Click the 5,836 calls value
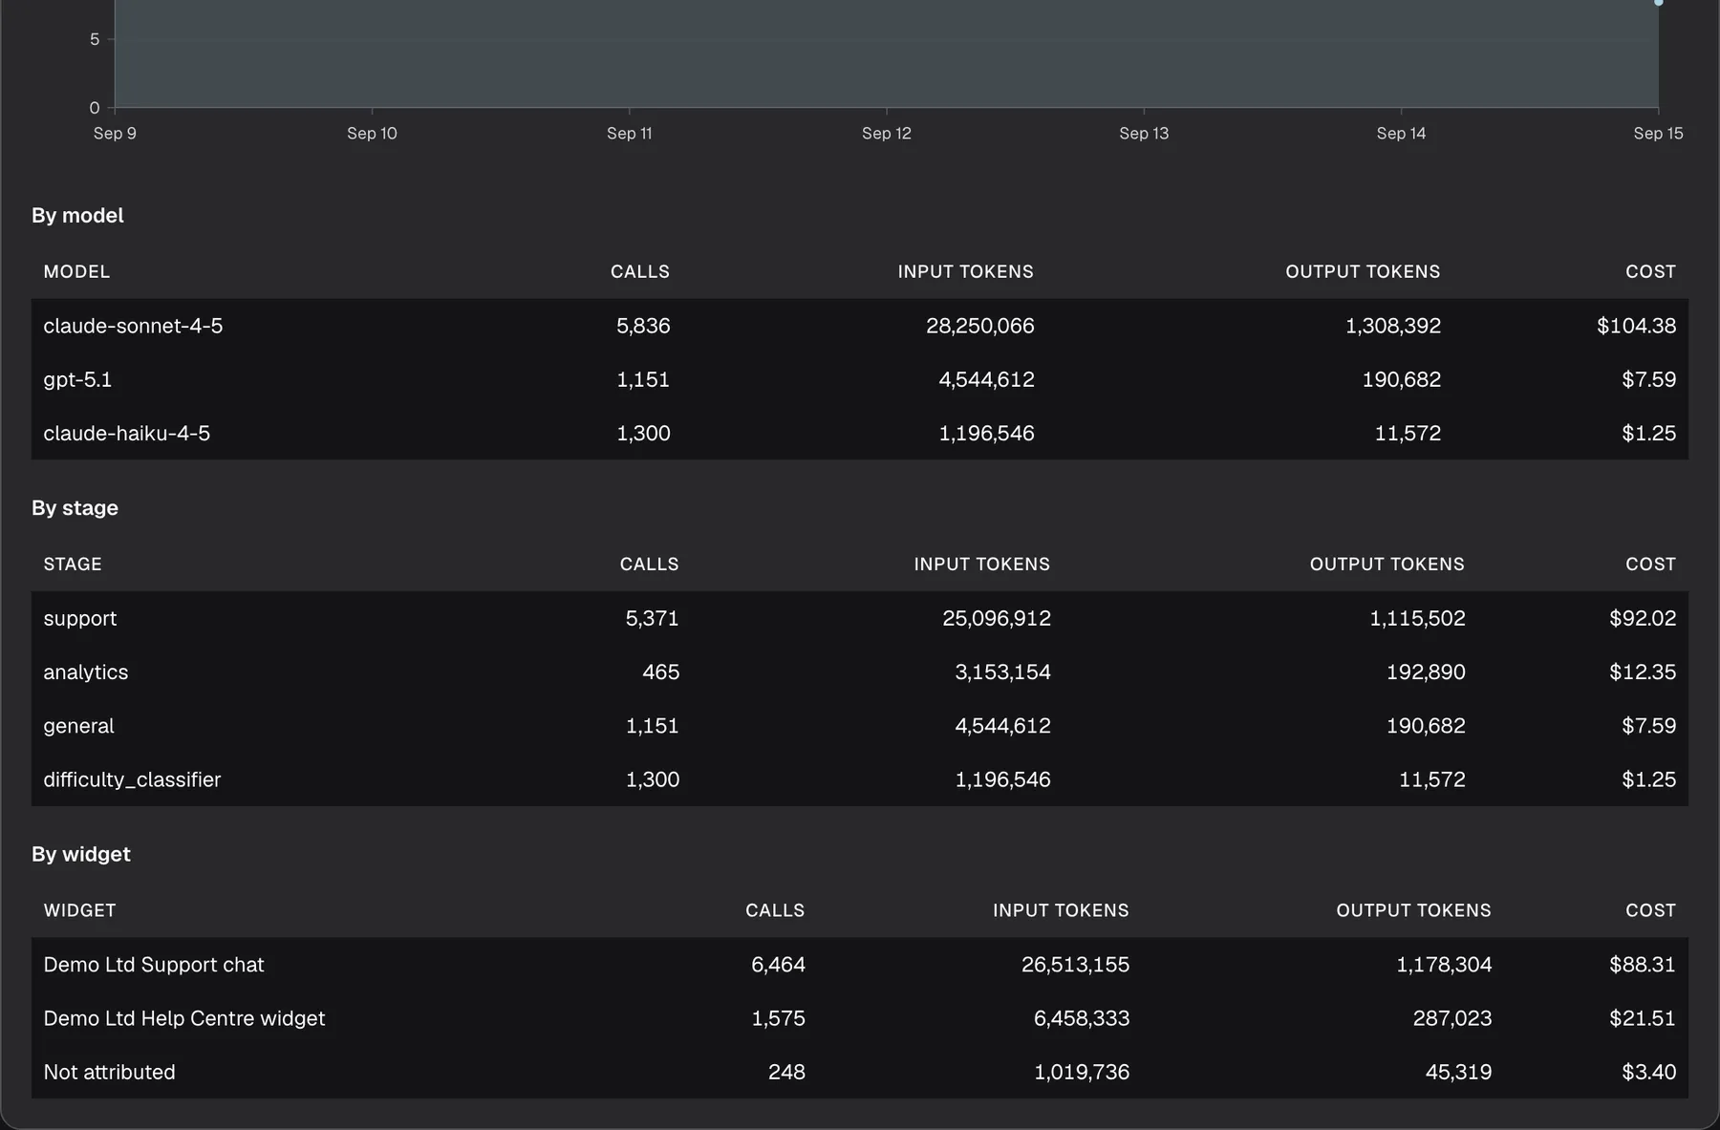 coord(643,326)
